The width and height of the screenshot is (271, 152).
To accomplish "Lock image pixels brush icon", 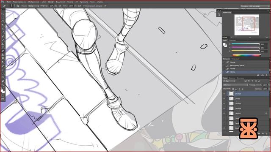I will point(236,89).
